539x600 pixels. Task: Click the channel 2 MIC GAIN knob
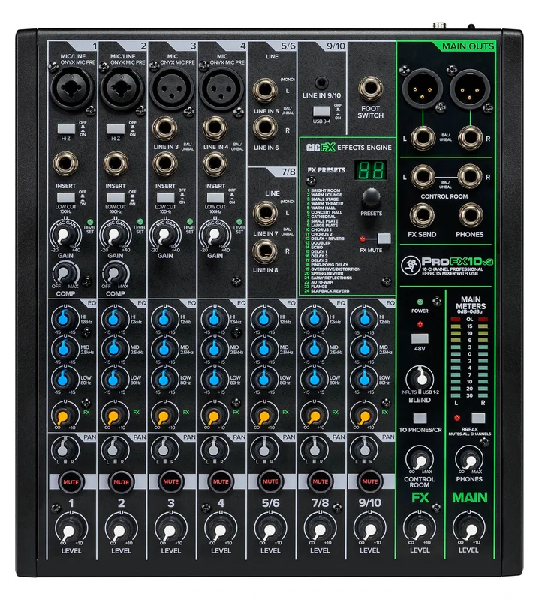(114, 234)
